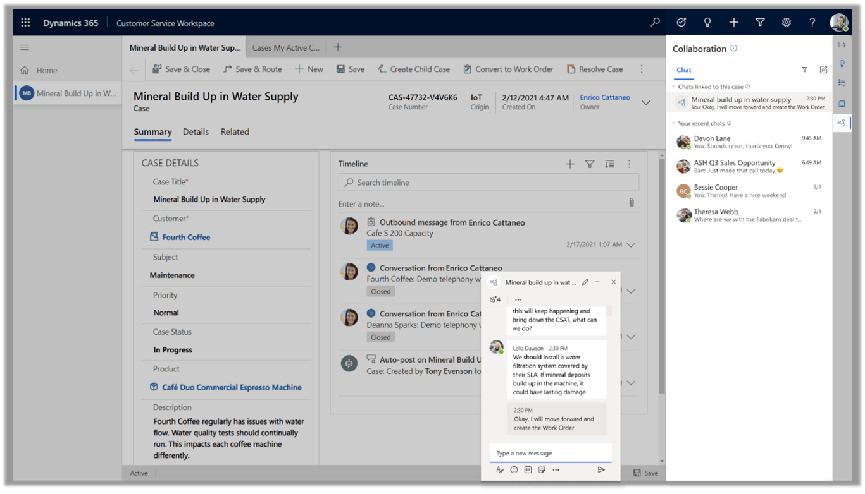Viewport: 865px width, 494px height.
Task: Open knowledge book icon in right rail
Action: pos(842,104)
